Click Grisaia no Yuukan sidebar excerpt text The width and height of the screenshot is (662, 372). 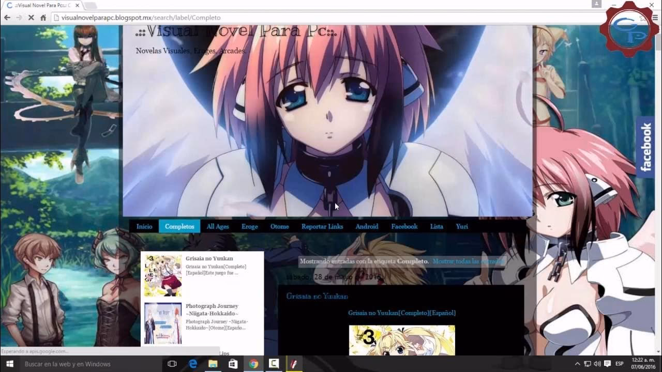(216, 270)
